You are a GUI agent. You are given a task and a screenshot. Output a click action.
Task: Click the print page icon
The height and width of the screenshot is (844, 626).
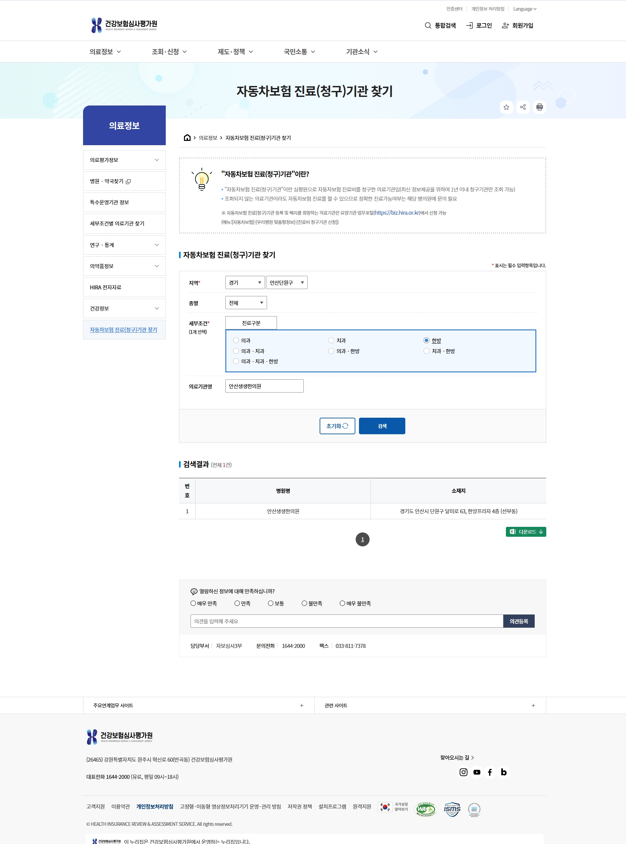(540, 107)
